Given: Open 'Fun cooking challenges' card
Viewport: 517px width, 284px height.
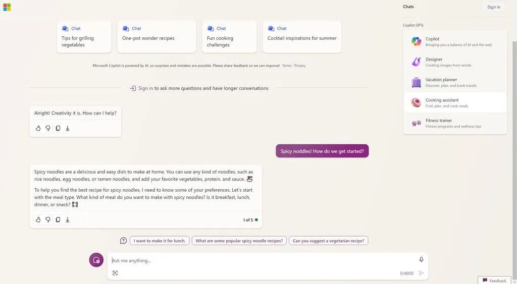Looking at the screenshot, I should (x=229, y=36).
